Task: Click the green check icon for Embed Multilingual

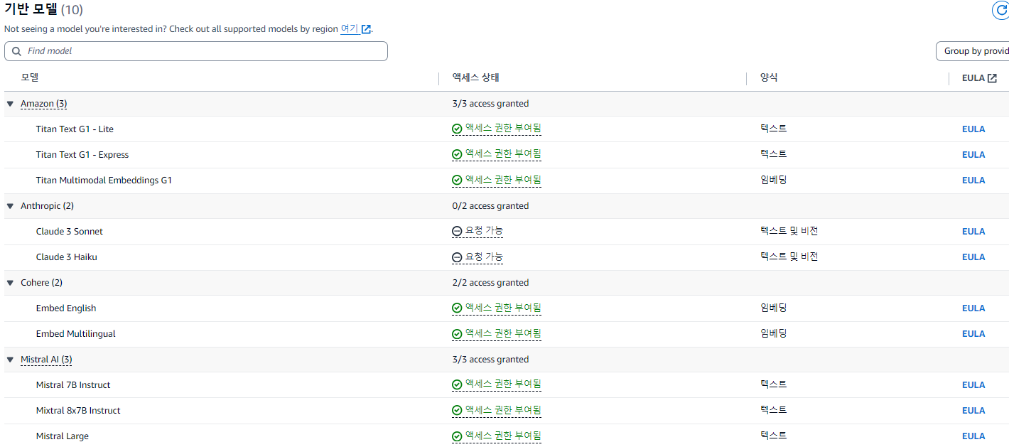Action: tap(457, 334)
